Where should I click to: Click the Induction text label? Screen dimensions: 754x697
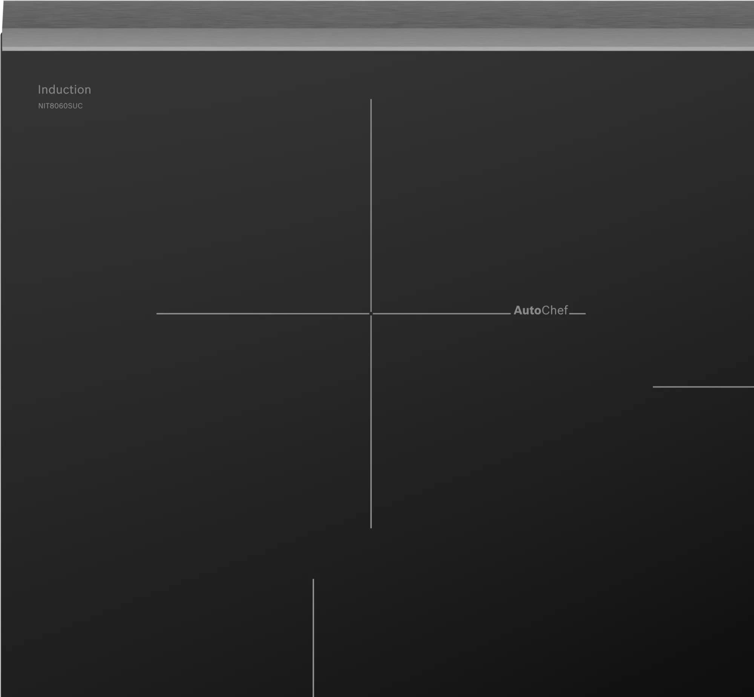[64, 90]
